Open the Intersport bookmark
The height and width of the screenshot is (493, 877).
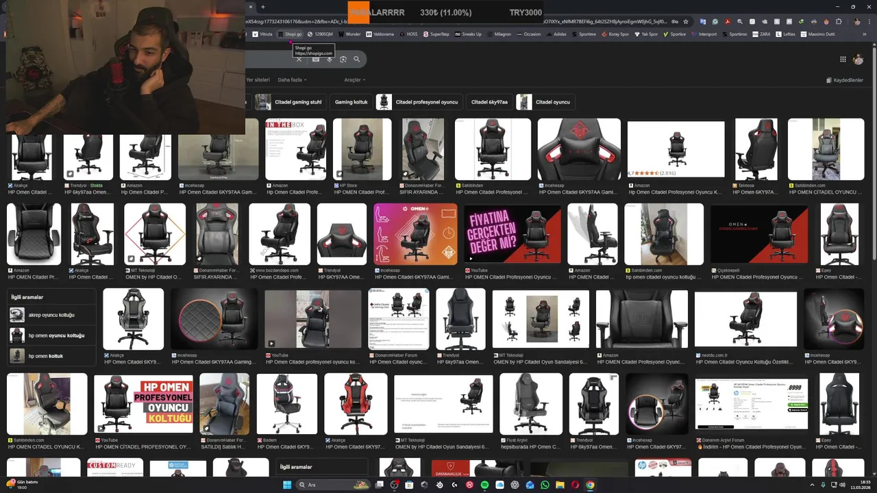click(704, 34)
